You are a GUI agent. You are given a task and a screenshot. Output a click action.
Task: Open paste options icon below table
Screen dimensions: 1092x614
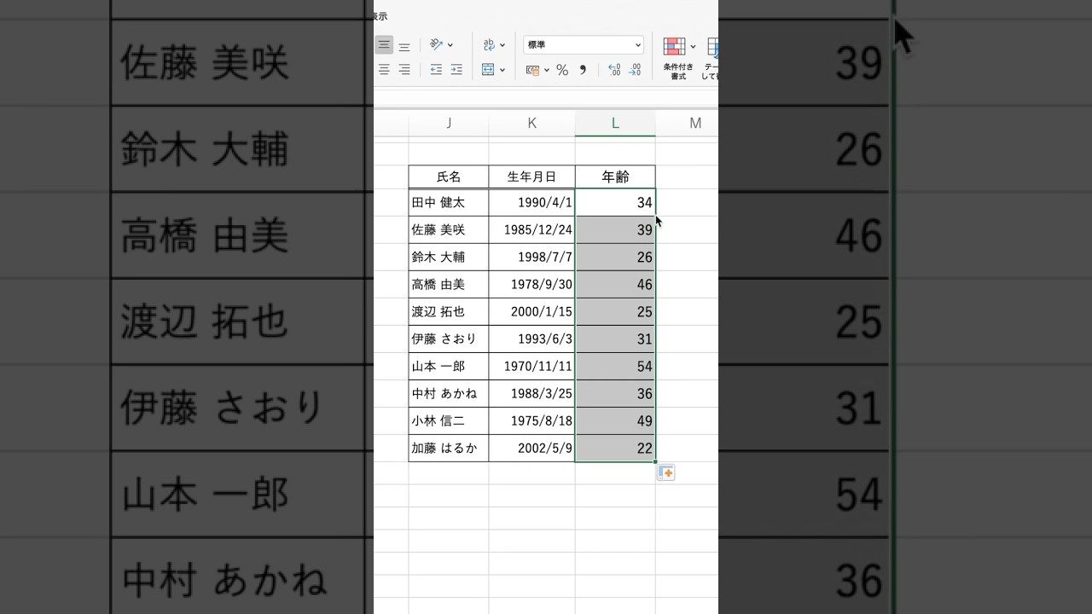point(665,472)
